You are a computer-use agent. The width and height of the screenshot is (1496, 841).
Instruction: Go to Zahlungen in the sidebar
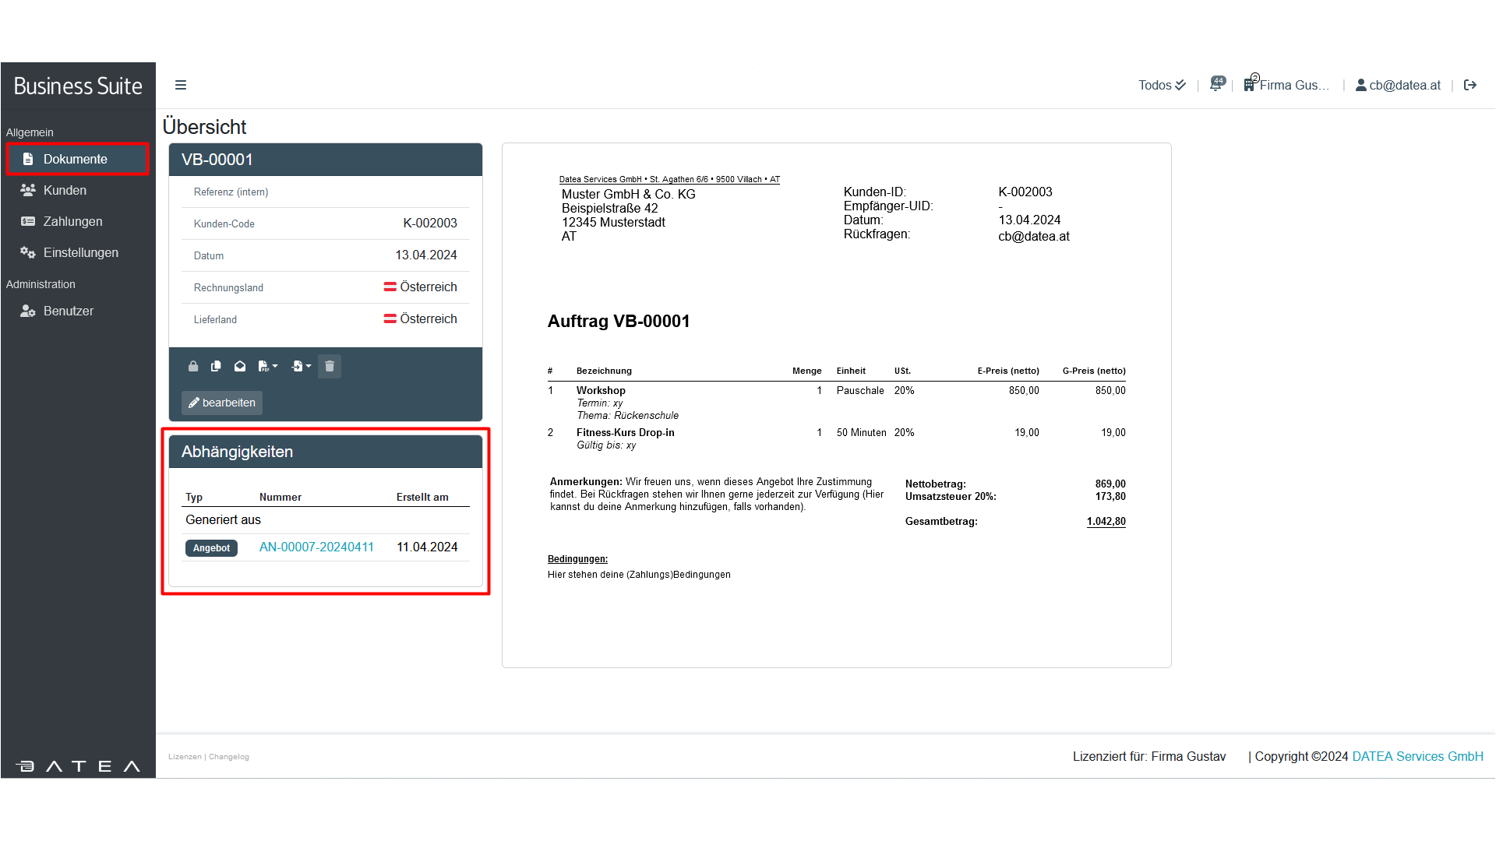[x=72, y=221]
